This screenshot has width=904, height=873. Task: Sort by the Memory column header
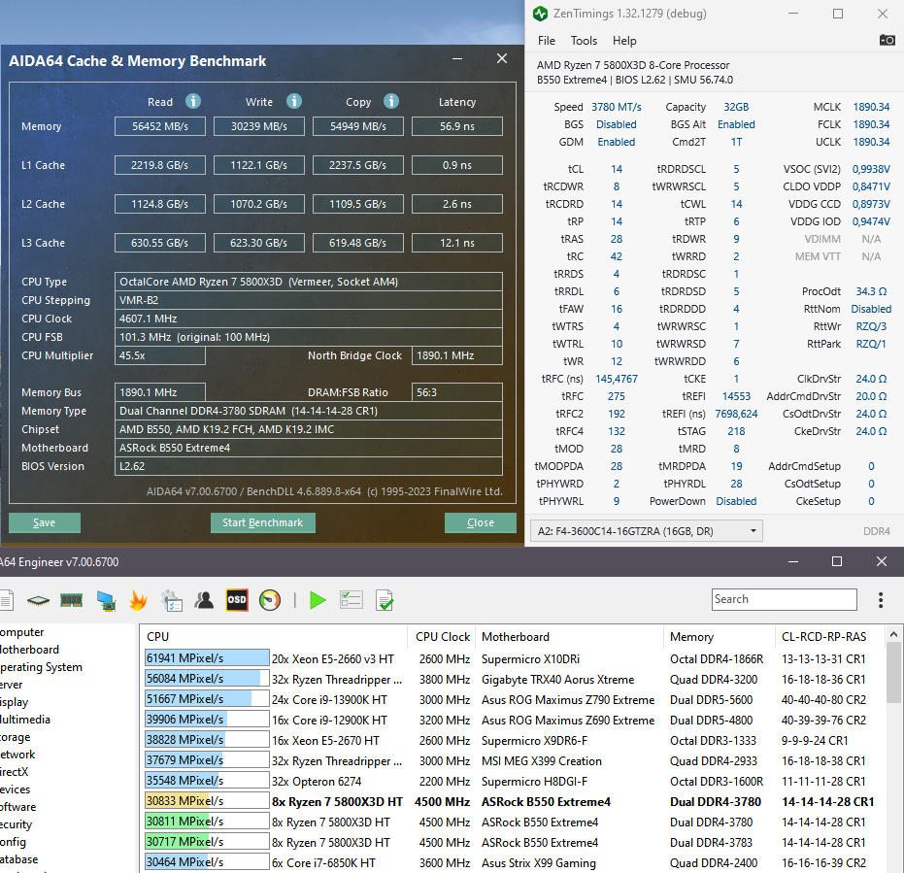[720, 637]
